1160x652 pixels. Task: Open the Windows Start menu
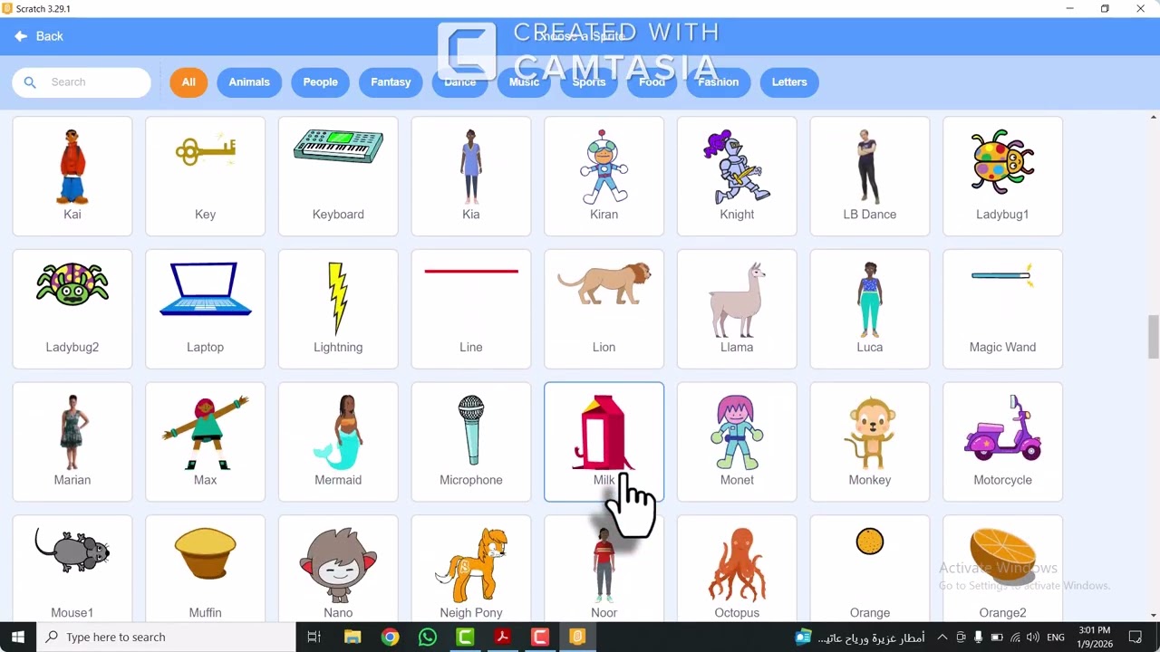(17, 637)
